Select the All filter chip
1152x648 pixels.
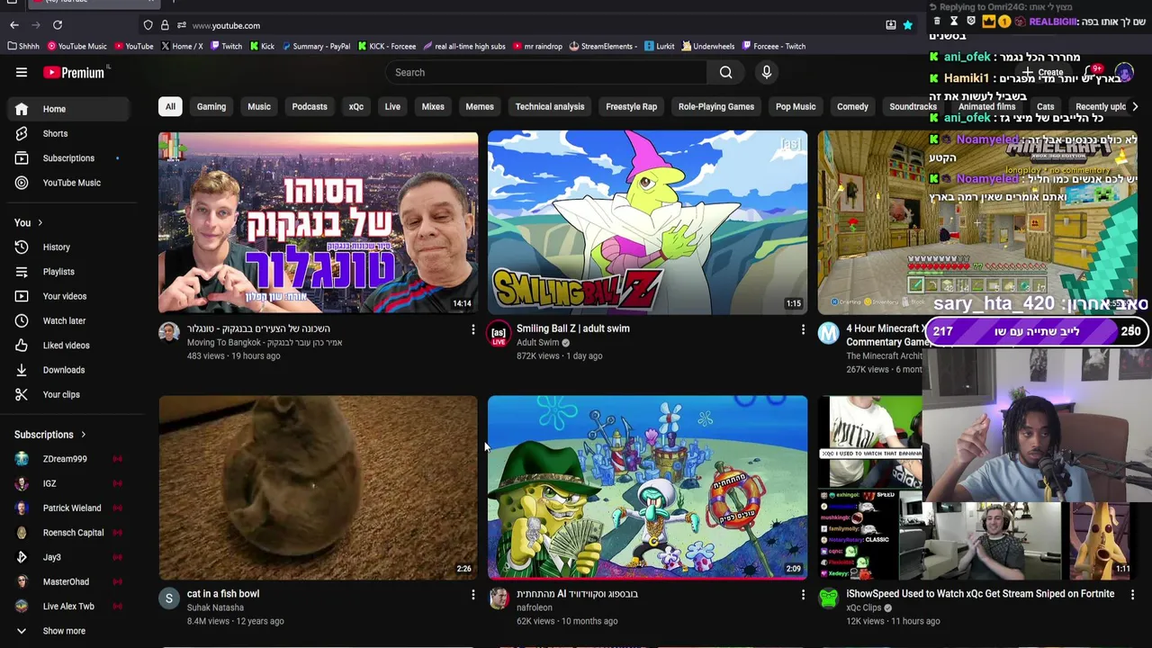coord(170,106)
